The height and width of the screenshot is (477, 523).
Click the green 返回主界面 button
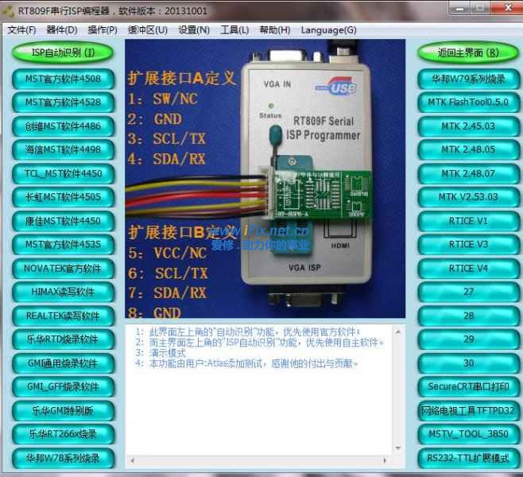coord(468,52)
